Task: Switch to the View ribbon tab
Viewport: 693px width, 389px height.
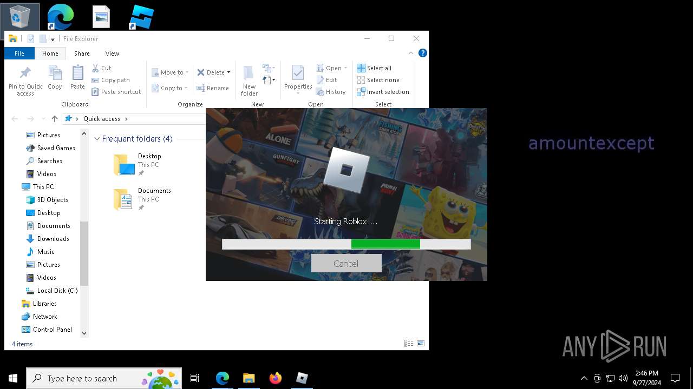Action: point(112,53)
